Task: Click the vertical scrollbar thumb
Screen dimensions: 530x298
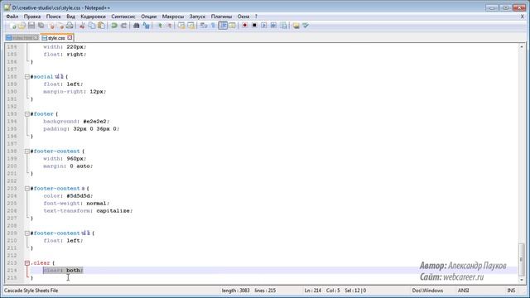Action: point(522,259)
